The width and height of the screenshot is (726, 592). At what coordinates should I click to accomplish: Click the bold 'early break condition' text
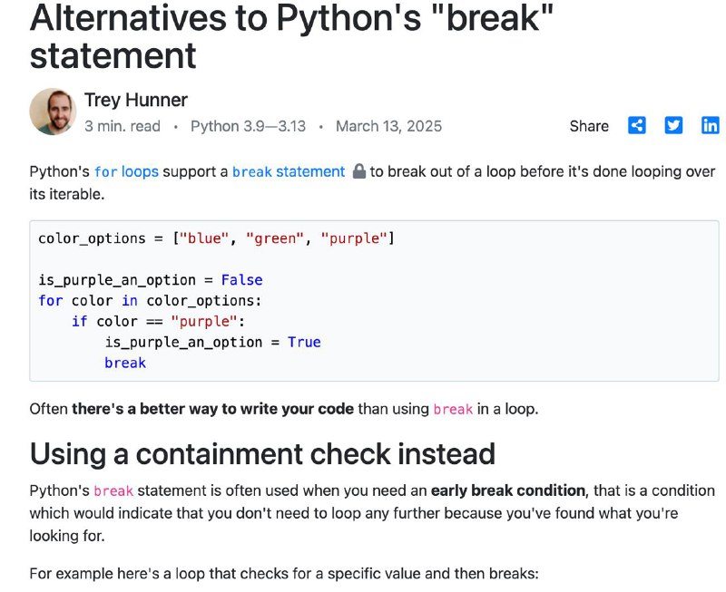[508, 490]
